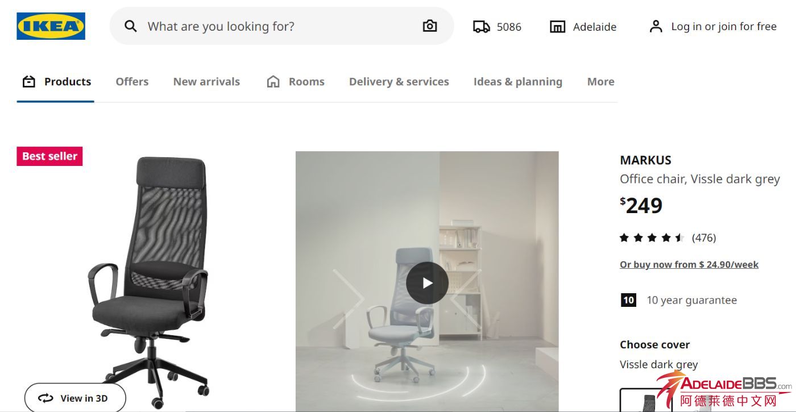796x412 pixels.
Task: Click the user profile icon
Action: tap(656, 27)
